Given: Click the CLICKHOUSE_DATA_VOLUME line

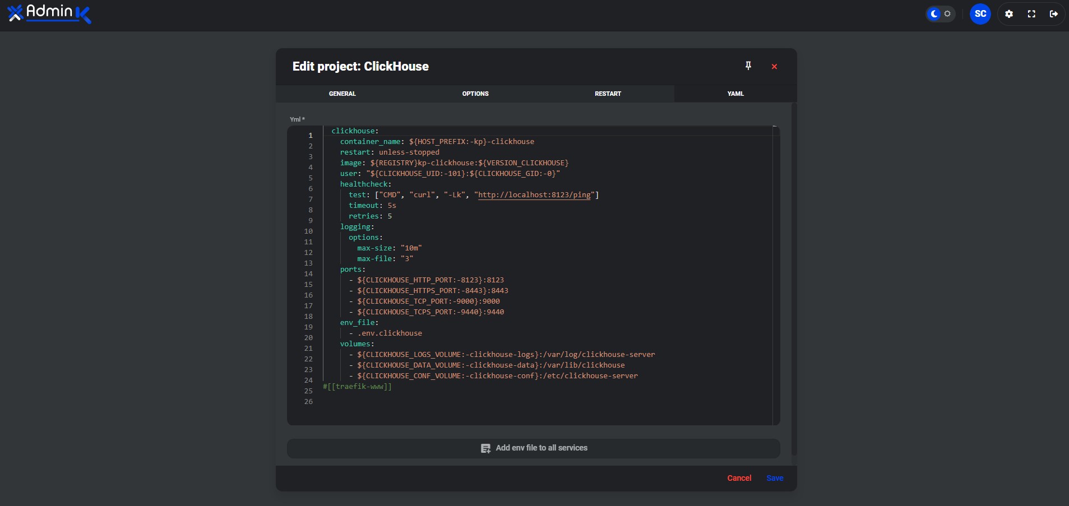Looking at the screenshot, I should pyautogui.click(x=487, y=365).
